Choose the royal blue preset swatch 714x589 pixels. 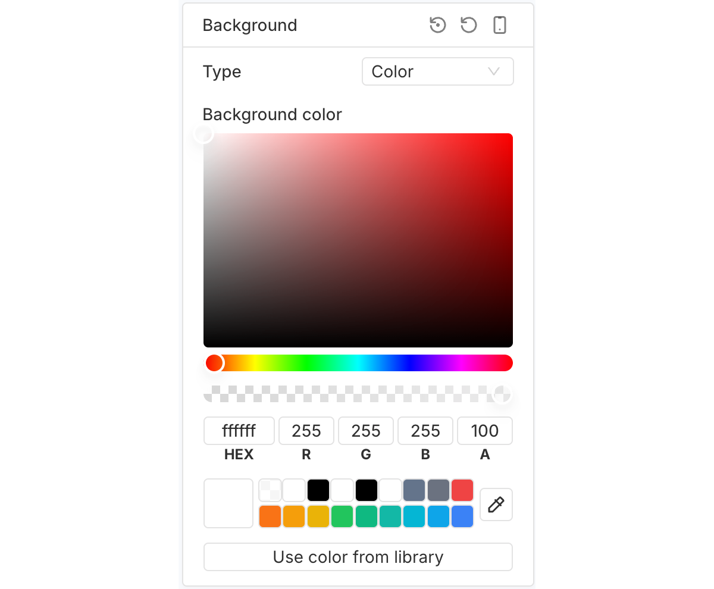click(462, 516)
